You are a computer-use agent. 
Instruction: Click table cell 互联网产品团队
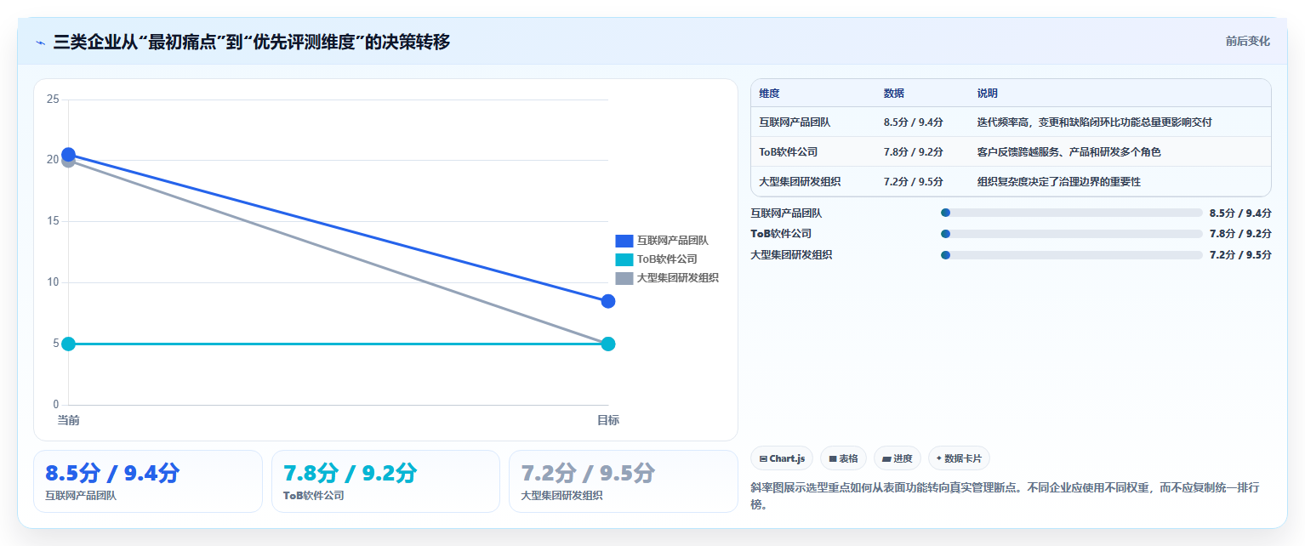795,122
